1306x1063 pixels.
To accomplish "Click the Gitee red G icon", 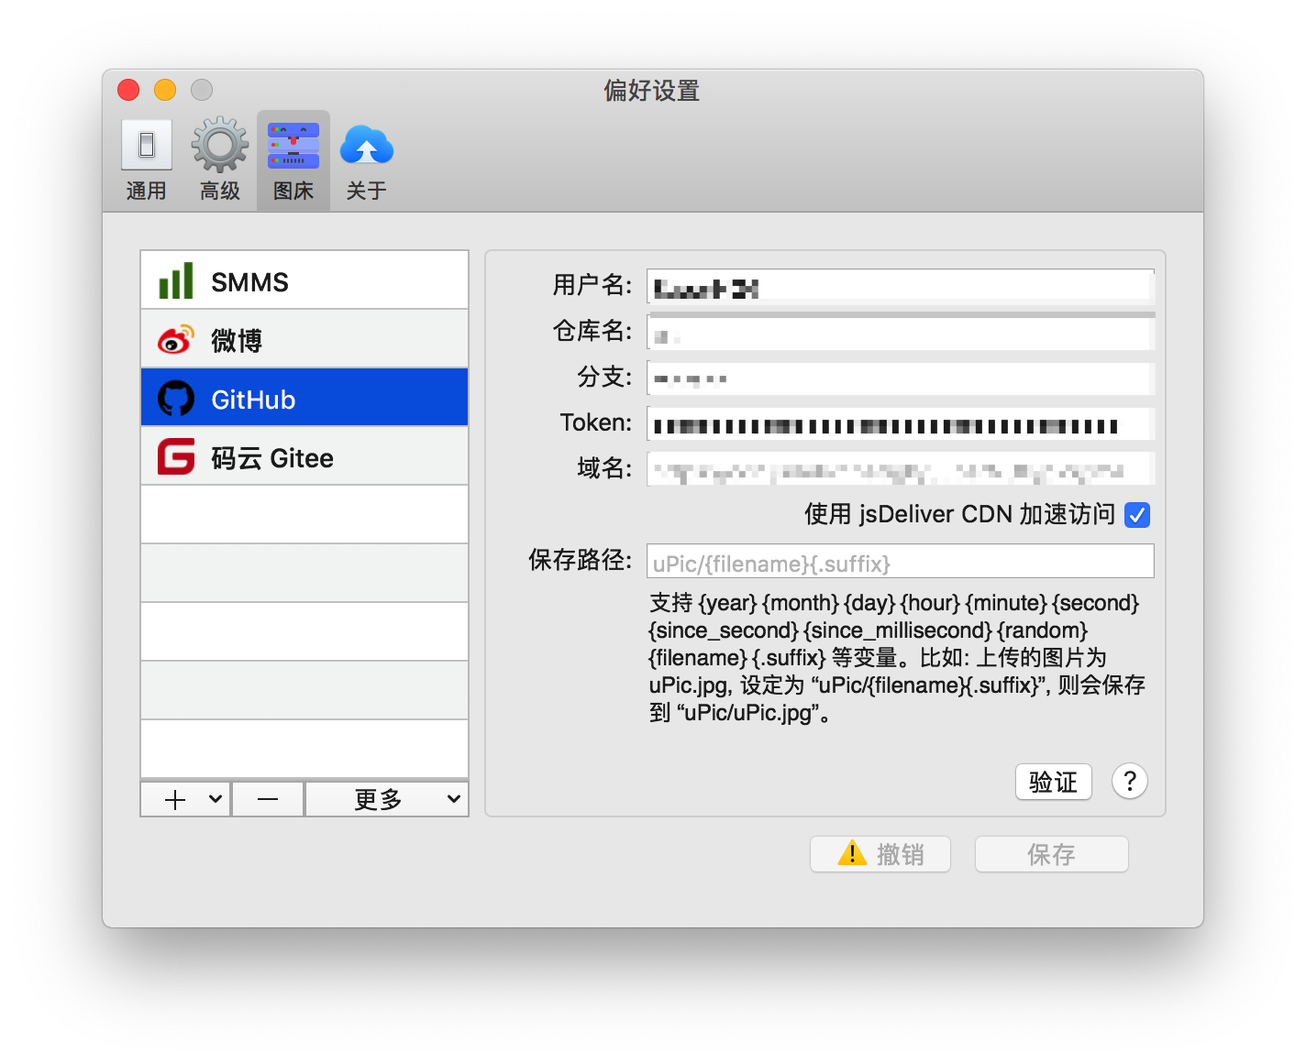I will 176,456.
